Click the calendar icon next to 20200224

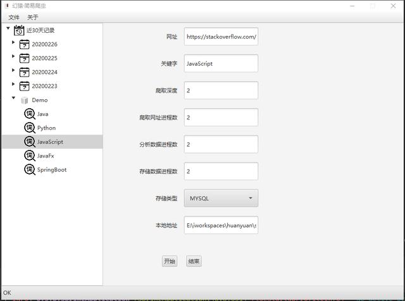point(24,72)
